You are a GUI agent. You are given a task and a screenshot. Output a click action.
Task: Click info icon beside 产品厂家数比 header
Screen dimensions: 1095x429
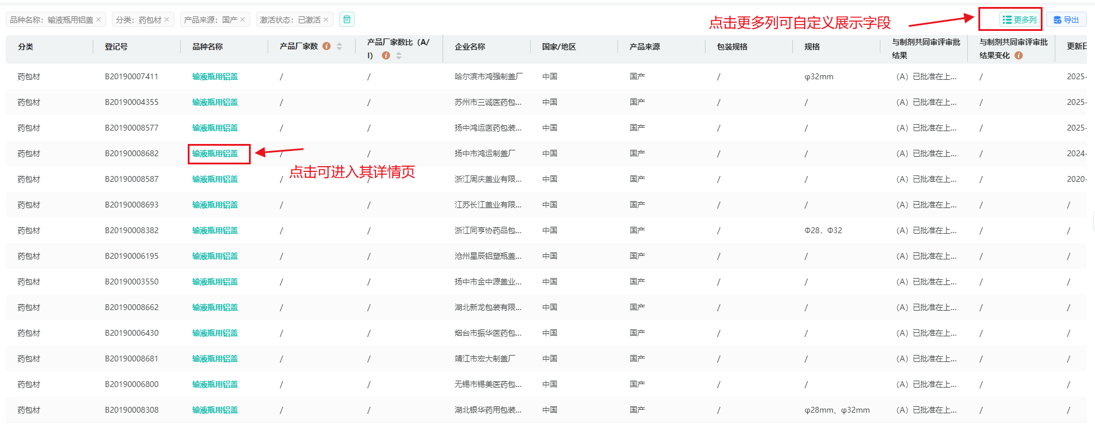385,55
